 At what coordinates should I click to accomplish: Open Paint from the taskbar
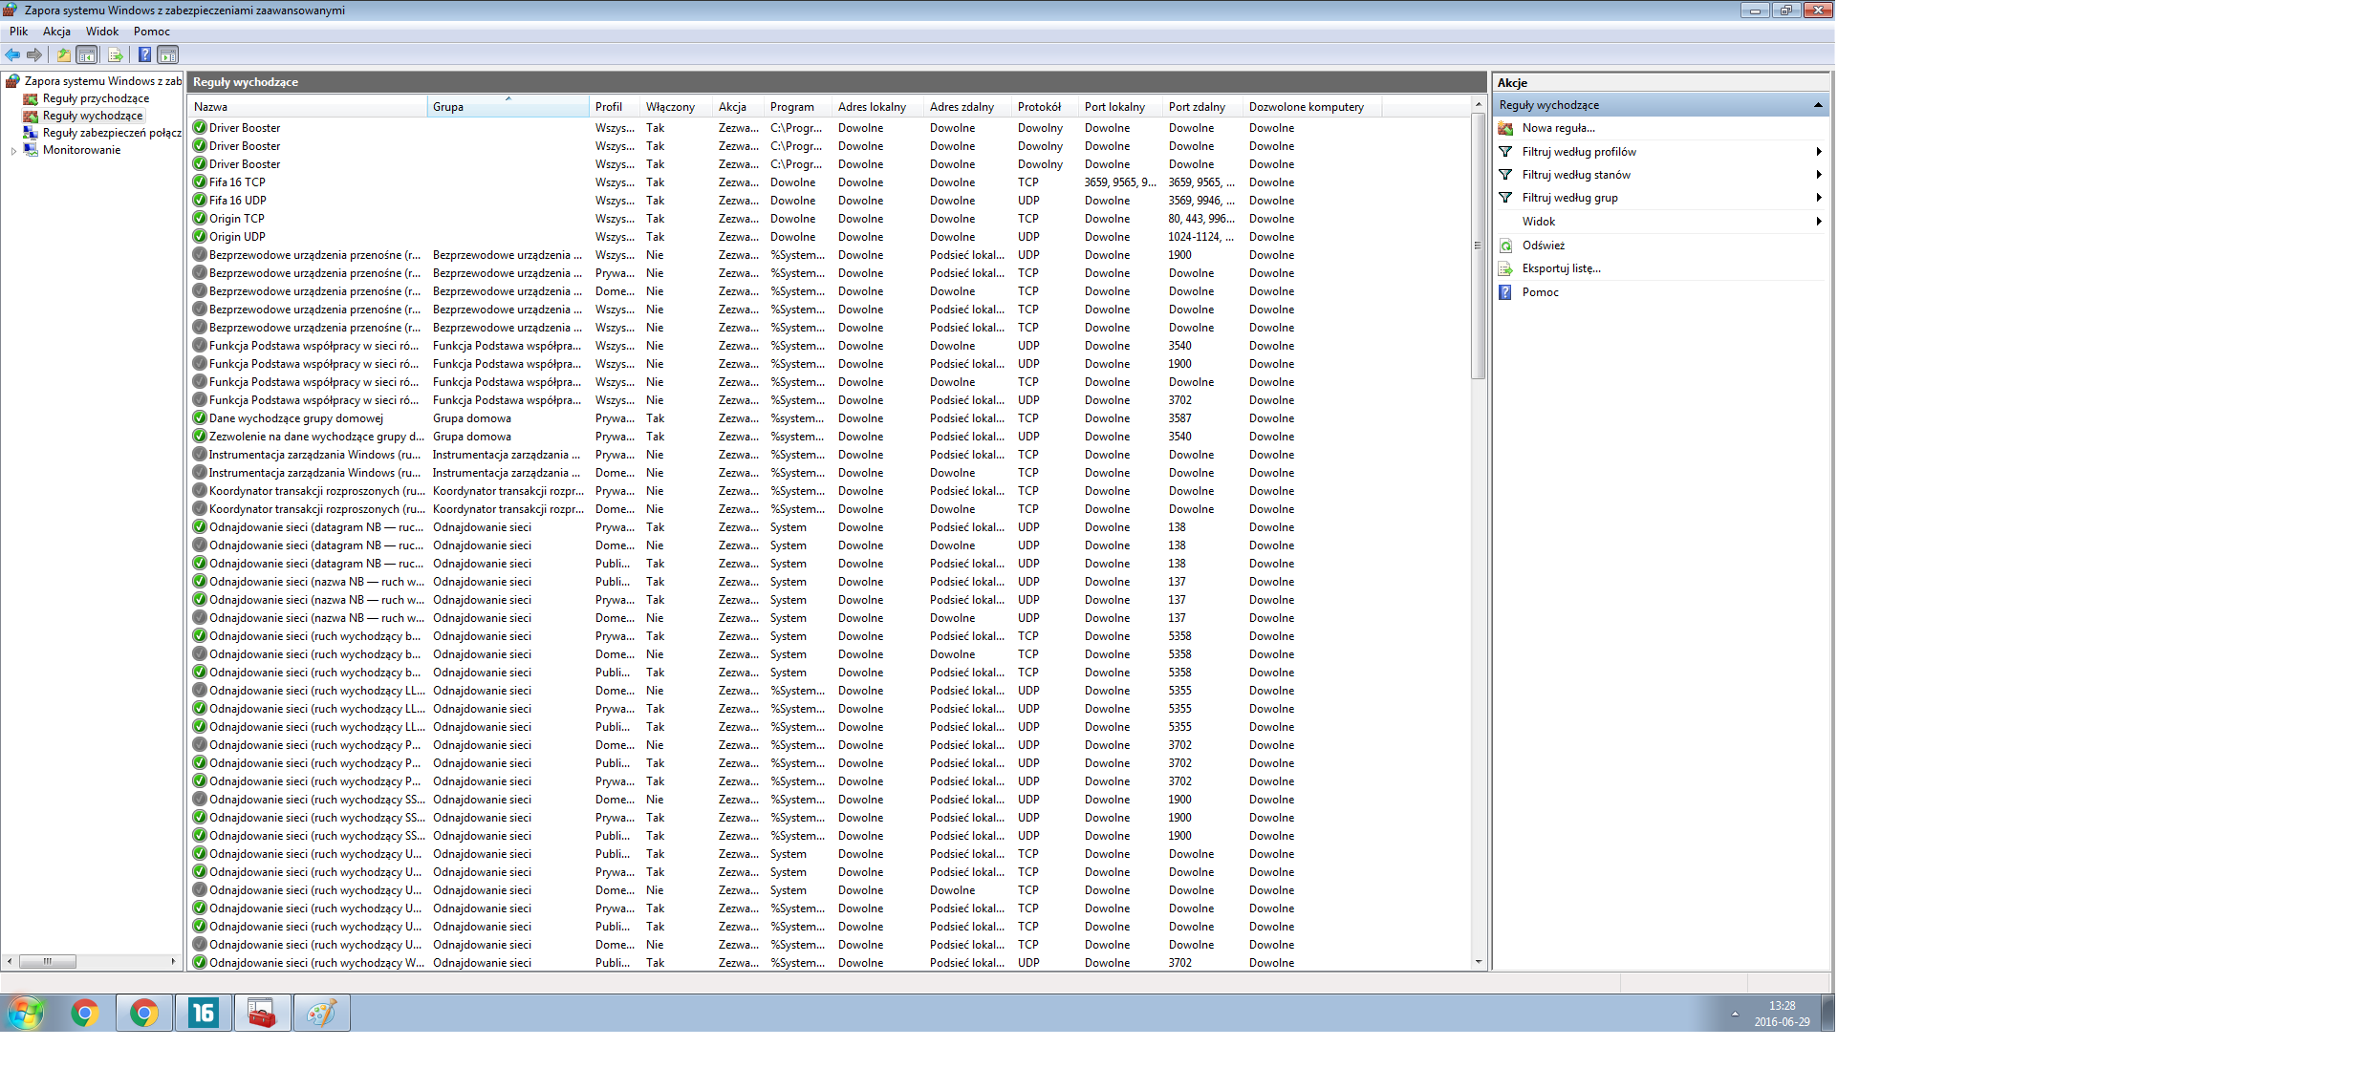[321, 1013]
